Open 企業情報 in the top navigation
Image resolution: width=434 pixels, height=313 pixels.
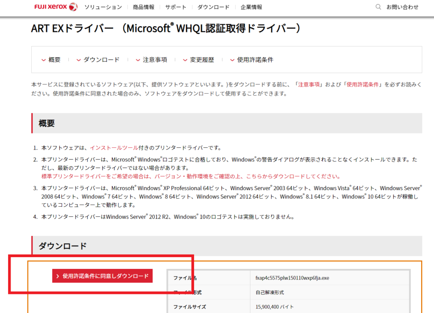point(251,7)
